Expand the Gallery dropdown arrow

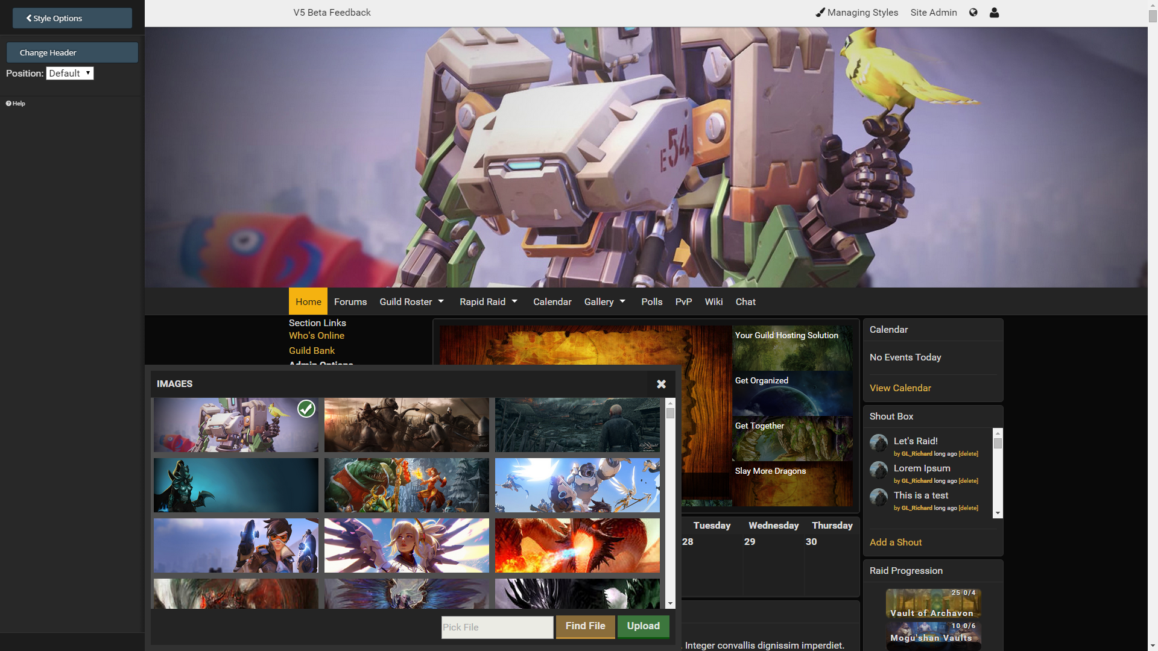(622, 301)
